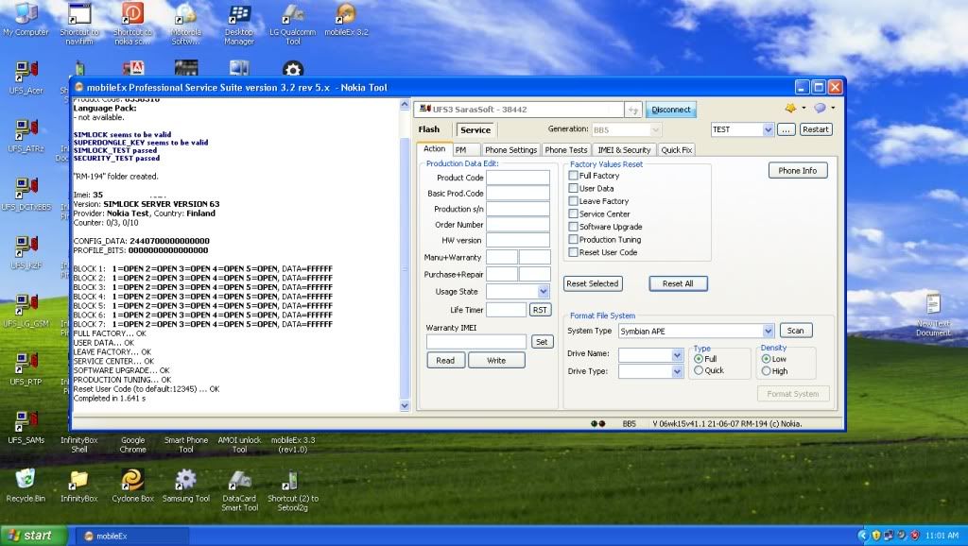Screen dimensions: 968x546
Task: Click the Phone Info button
Action: tap(798, 171)
